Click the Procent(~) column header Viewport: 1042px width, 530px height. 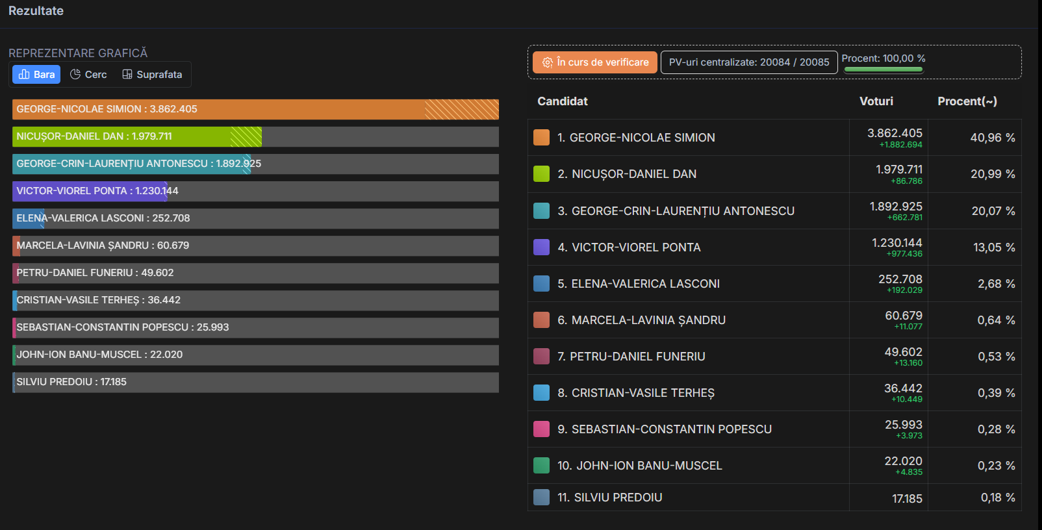pos(967,101)
